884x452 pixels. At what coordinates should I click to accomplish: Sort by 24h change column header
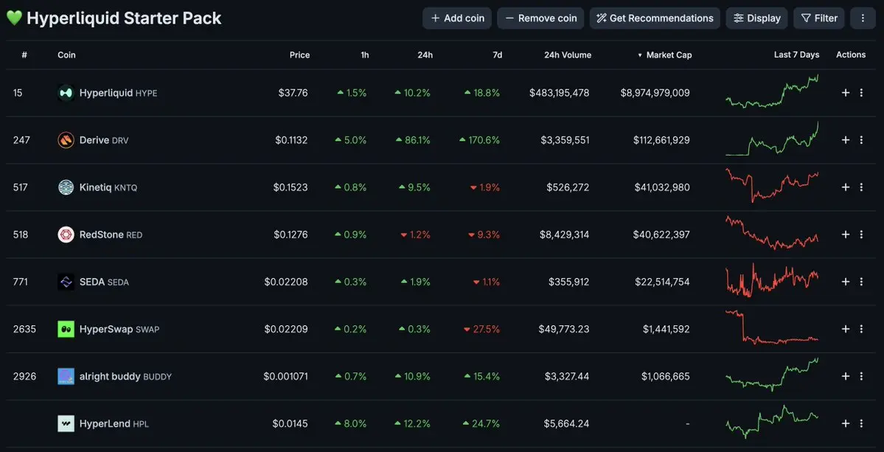425,55
